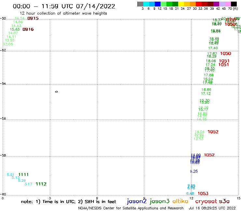Click the 'altika' legend label

pyautogui.click(x=180, y=201)
